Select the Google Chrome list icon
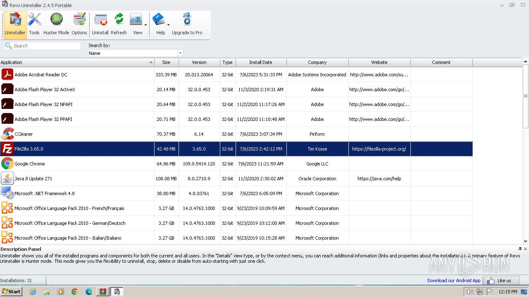 click(7, 164)
